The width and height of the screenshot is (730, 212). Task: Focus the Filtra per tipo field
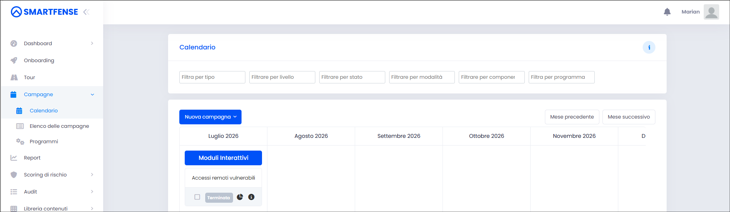tap(212, 77)
